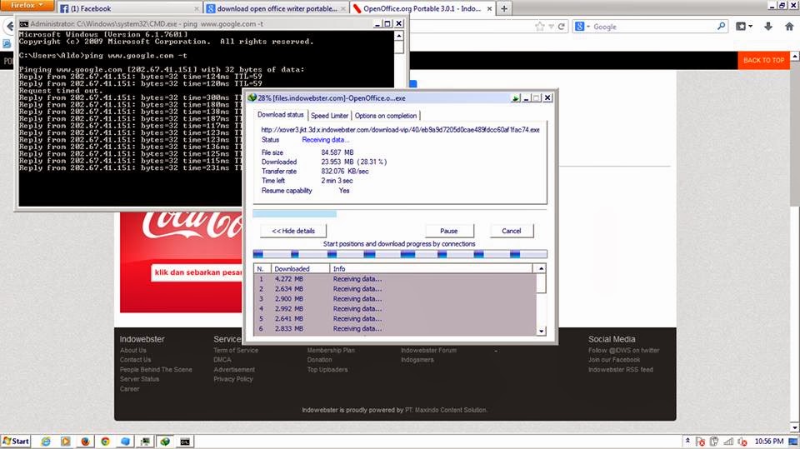Open Google Chrome from the taskbar
The height and width of the screenshot is (449, 800).
pos(105,442)
